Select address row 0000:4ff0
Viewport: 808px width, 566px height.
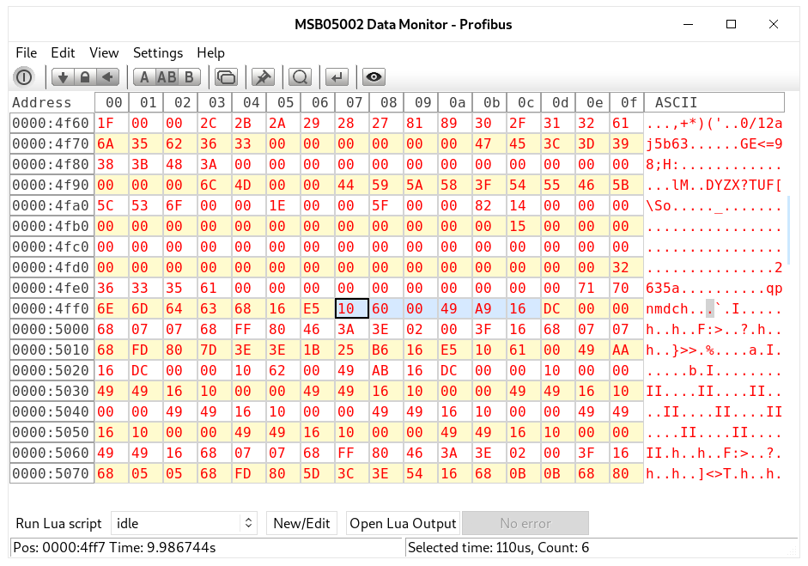point(51,309)
